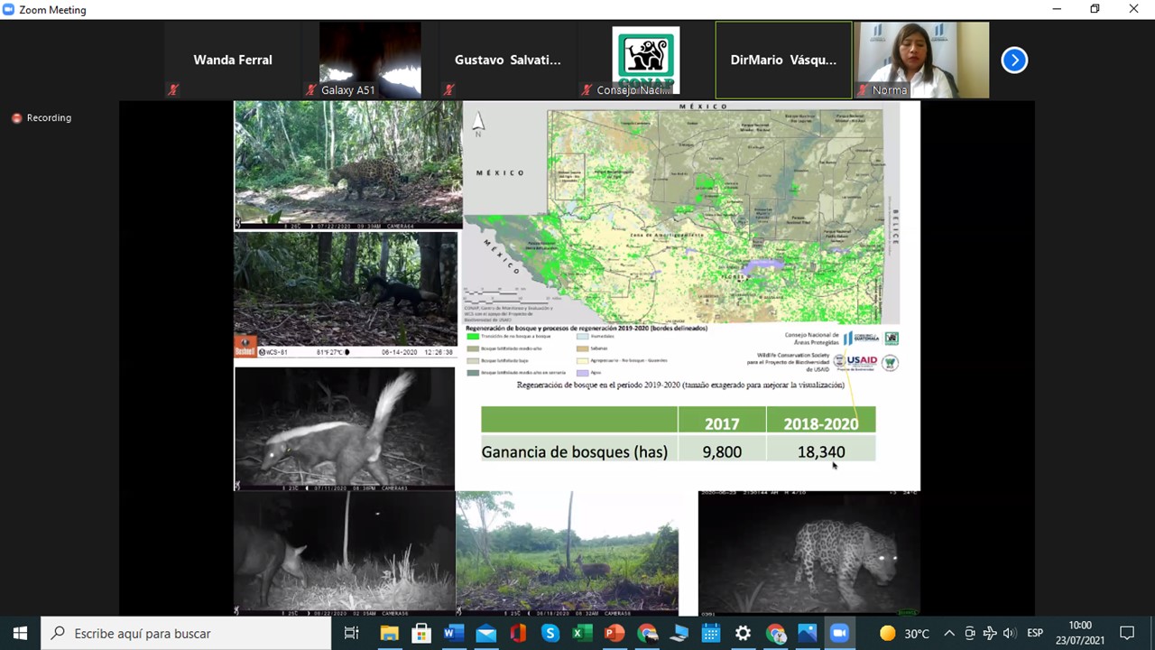Expand hidden system tray icons

tap(949, 634)
